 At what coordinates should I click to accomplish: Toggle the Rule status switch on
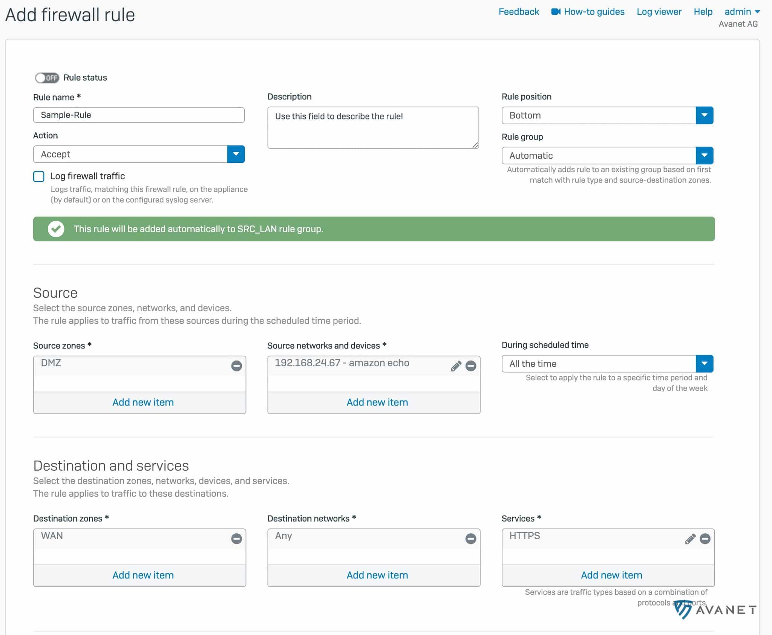(x=47, y=78)
